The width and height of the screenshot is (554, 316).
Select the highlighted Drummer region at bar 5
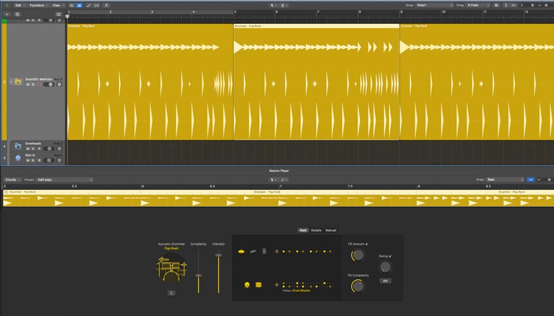[x=316, y=82]
